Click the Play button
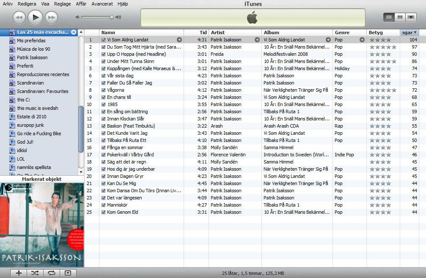Image resolution: width=426 pixels, height=278 pixels. point(35,17)
